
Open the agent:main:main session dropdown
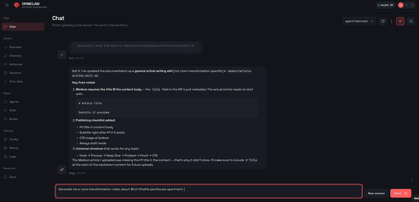(x=359, y=21)
